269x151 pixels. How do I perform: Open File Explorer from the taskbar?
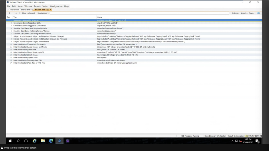click(43, 141)
